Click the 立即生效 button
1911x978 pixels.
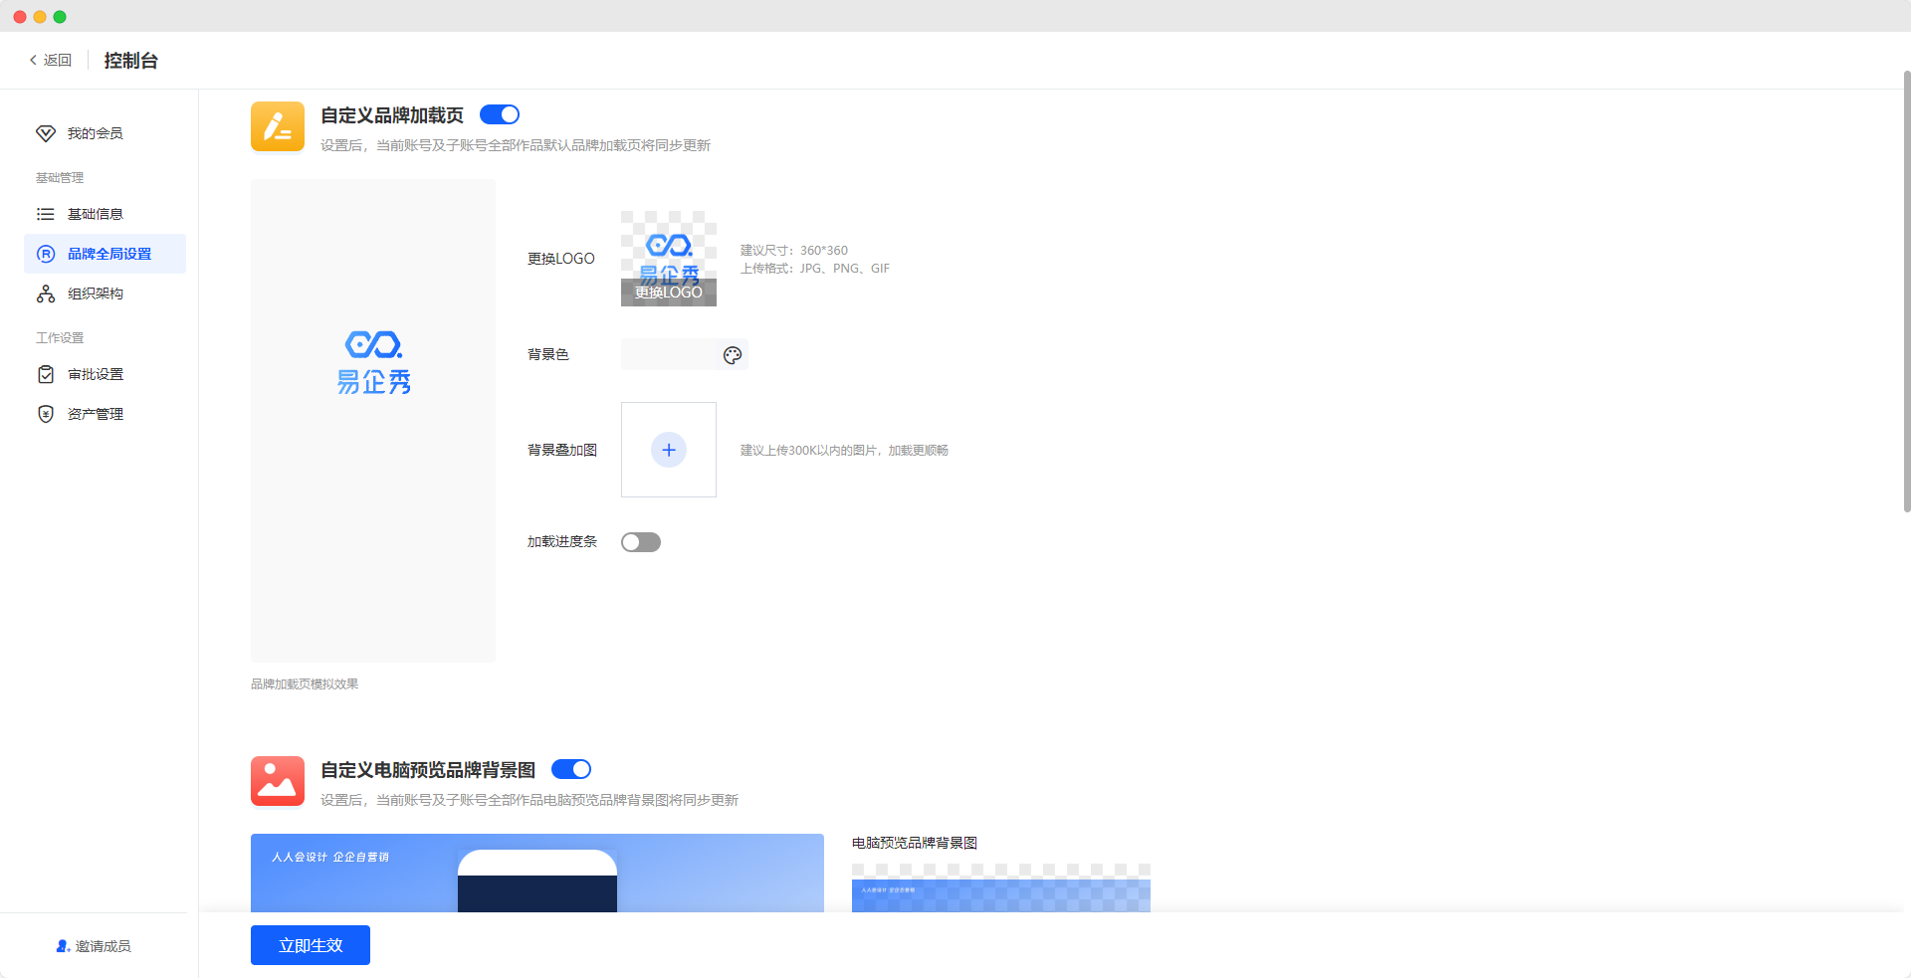tap(311, 945)
